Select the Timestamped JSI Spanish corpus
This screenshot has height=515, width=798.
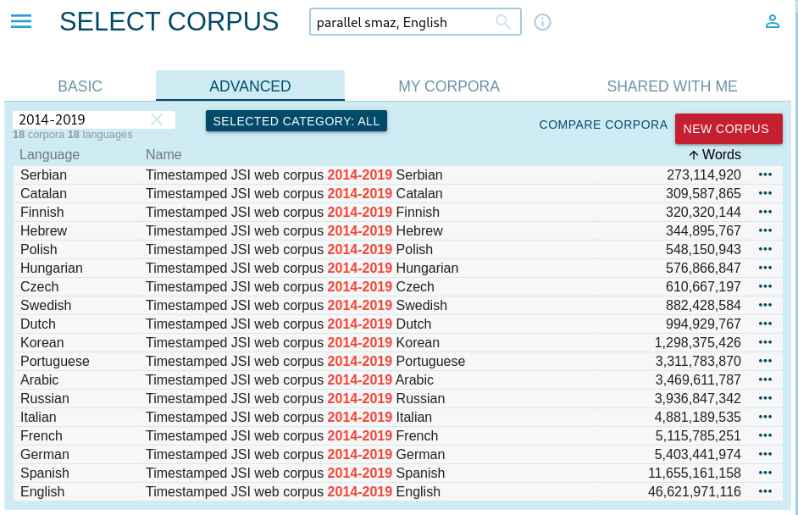click(295, 473)
